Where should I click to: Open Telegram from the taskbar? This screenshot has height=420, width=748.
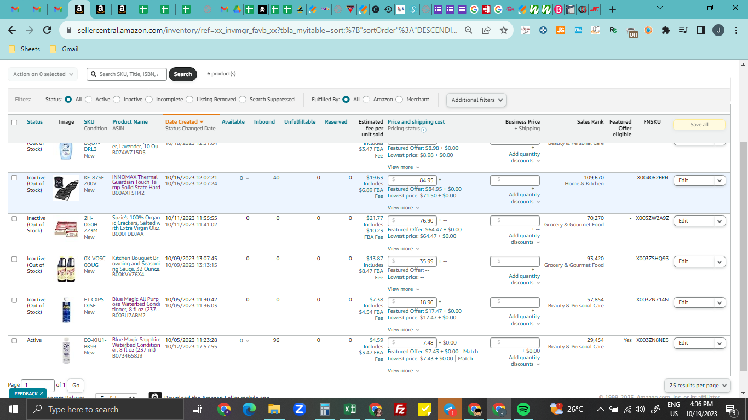pyautogui.click(x=450, y=409)
